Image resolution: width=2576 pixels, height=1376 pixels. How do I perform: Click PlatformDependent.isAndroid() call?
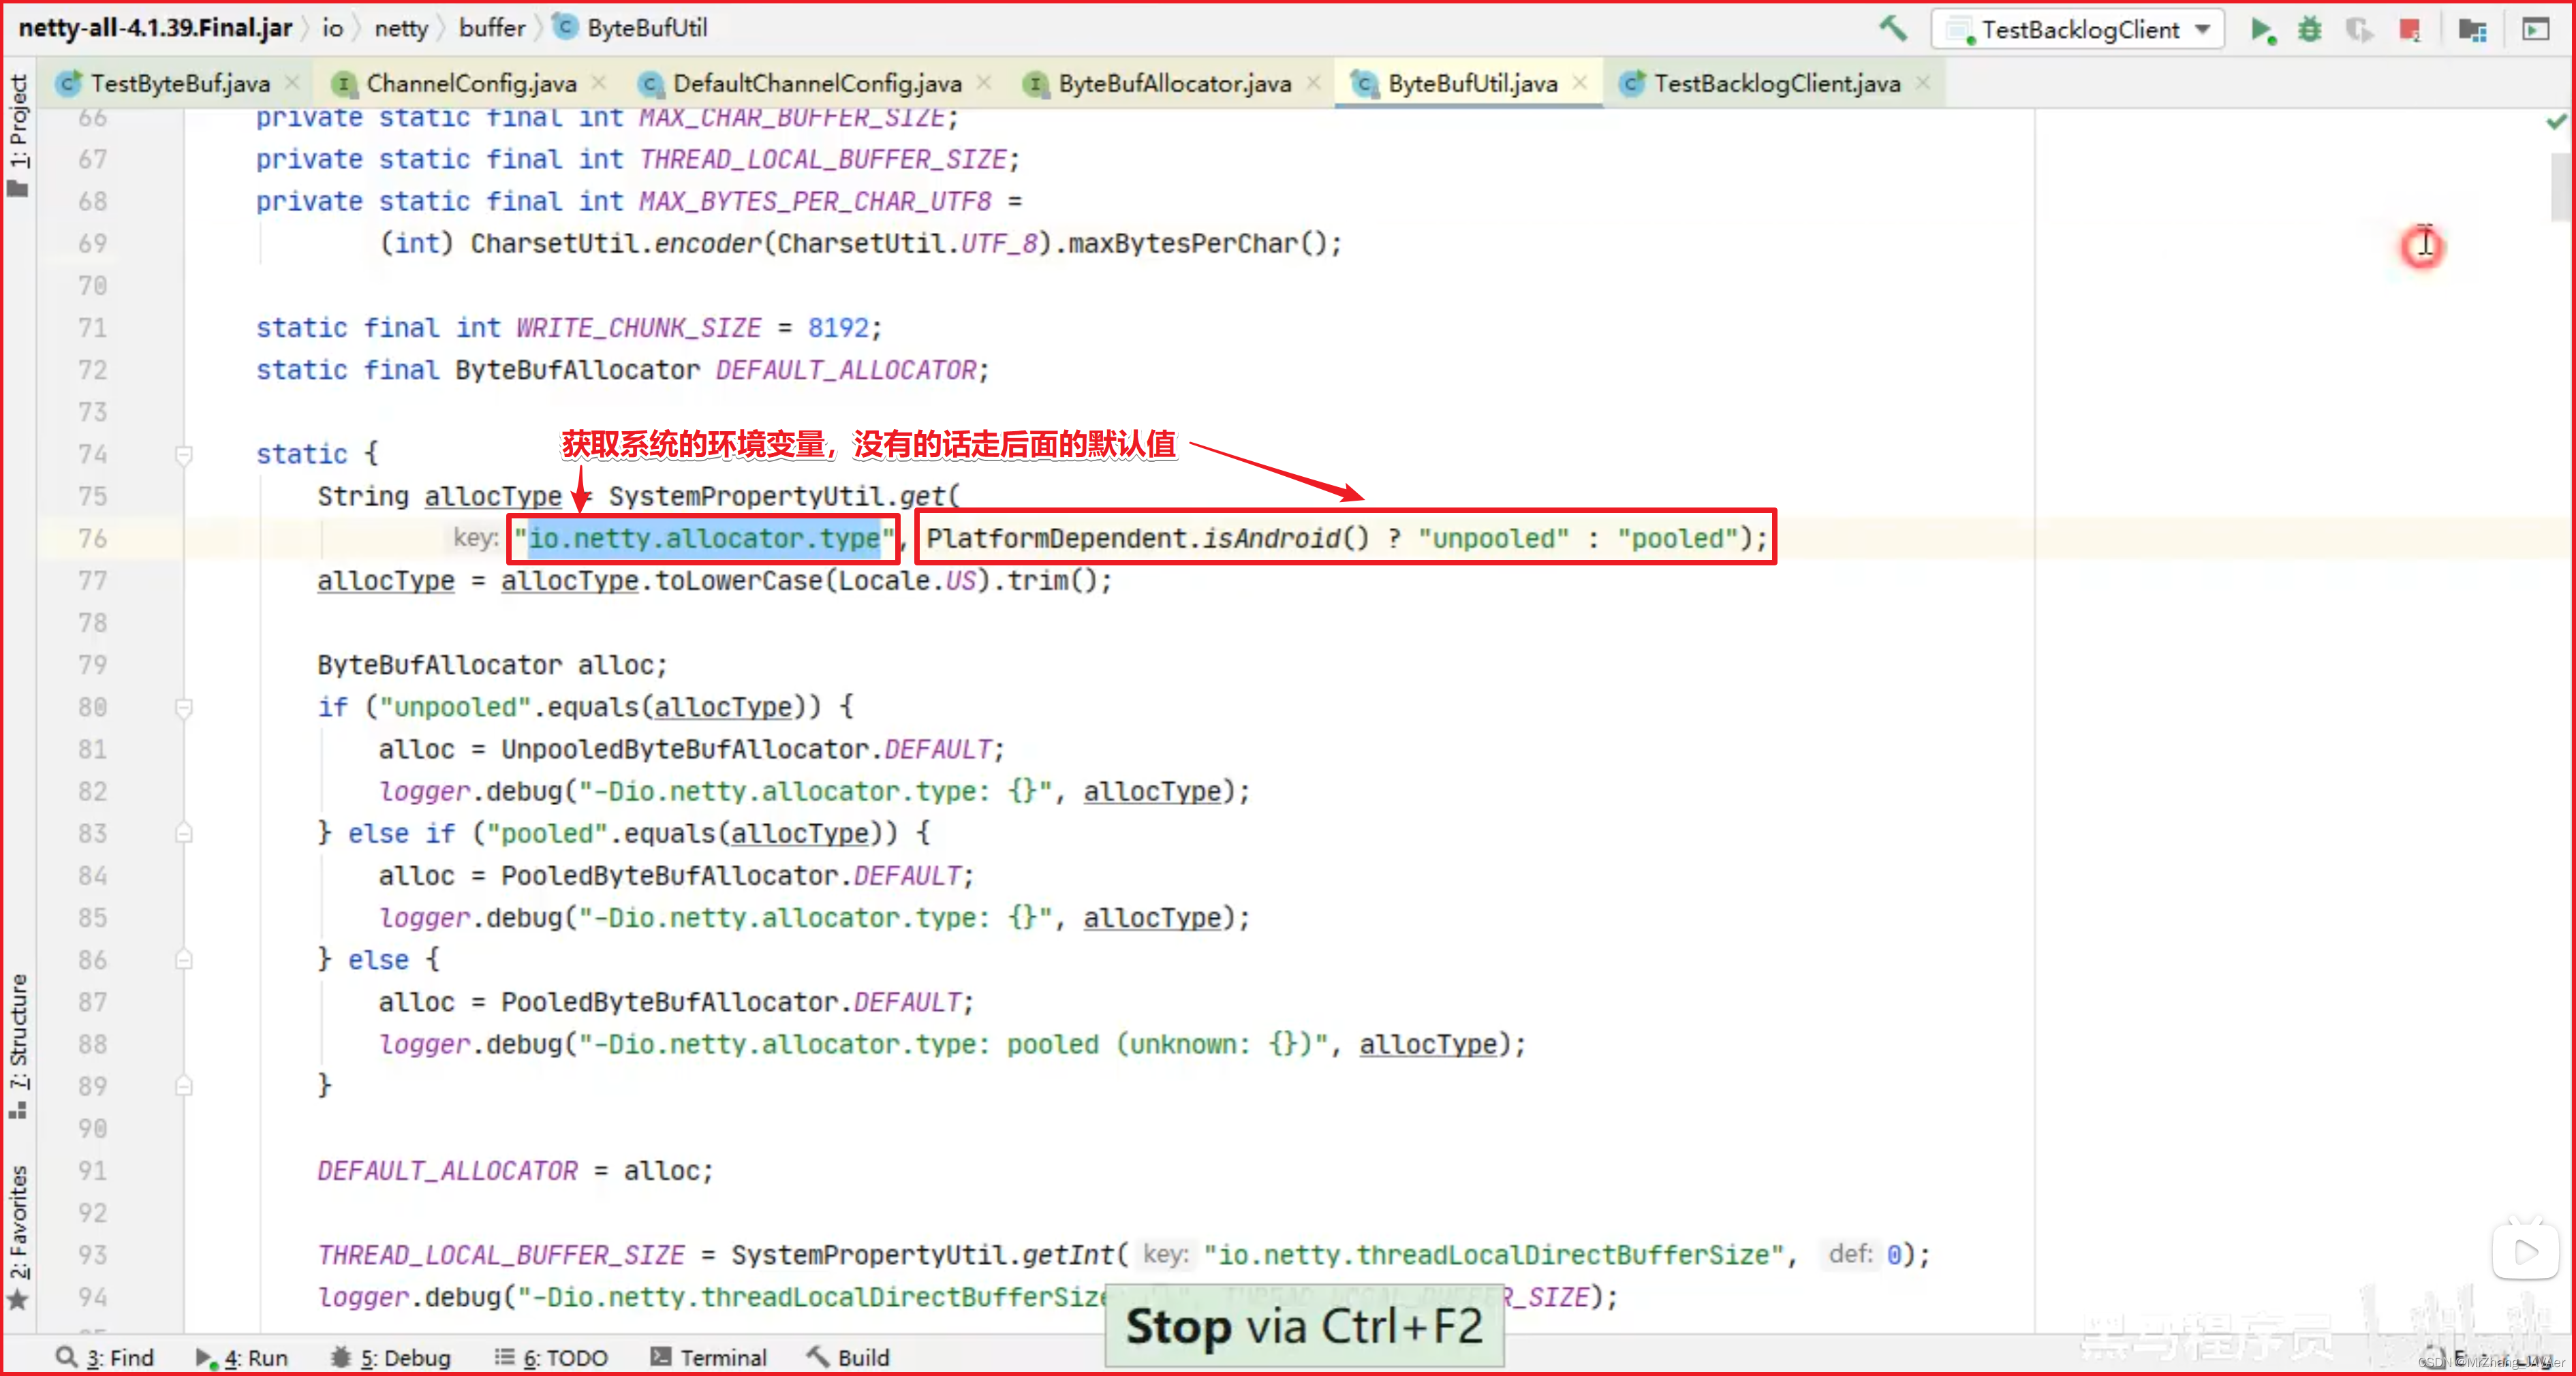(x=1147, y=539)
